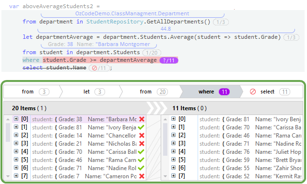Expand left list item [6] Nadine Rol

click(16, 167)
